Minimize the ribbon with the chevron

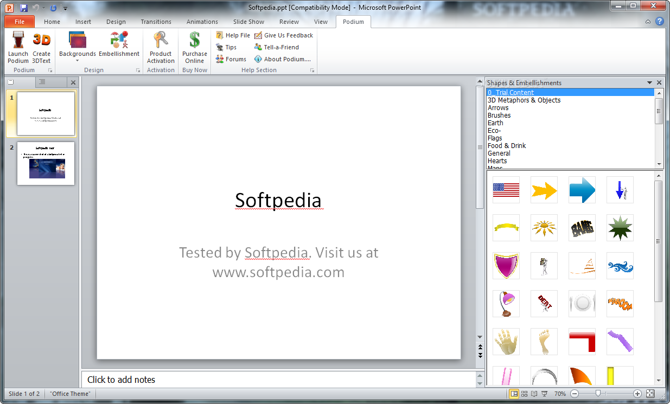tap(648, 22)
